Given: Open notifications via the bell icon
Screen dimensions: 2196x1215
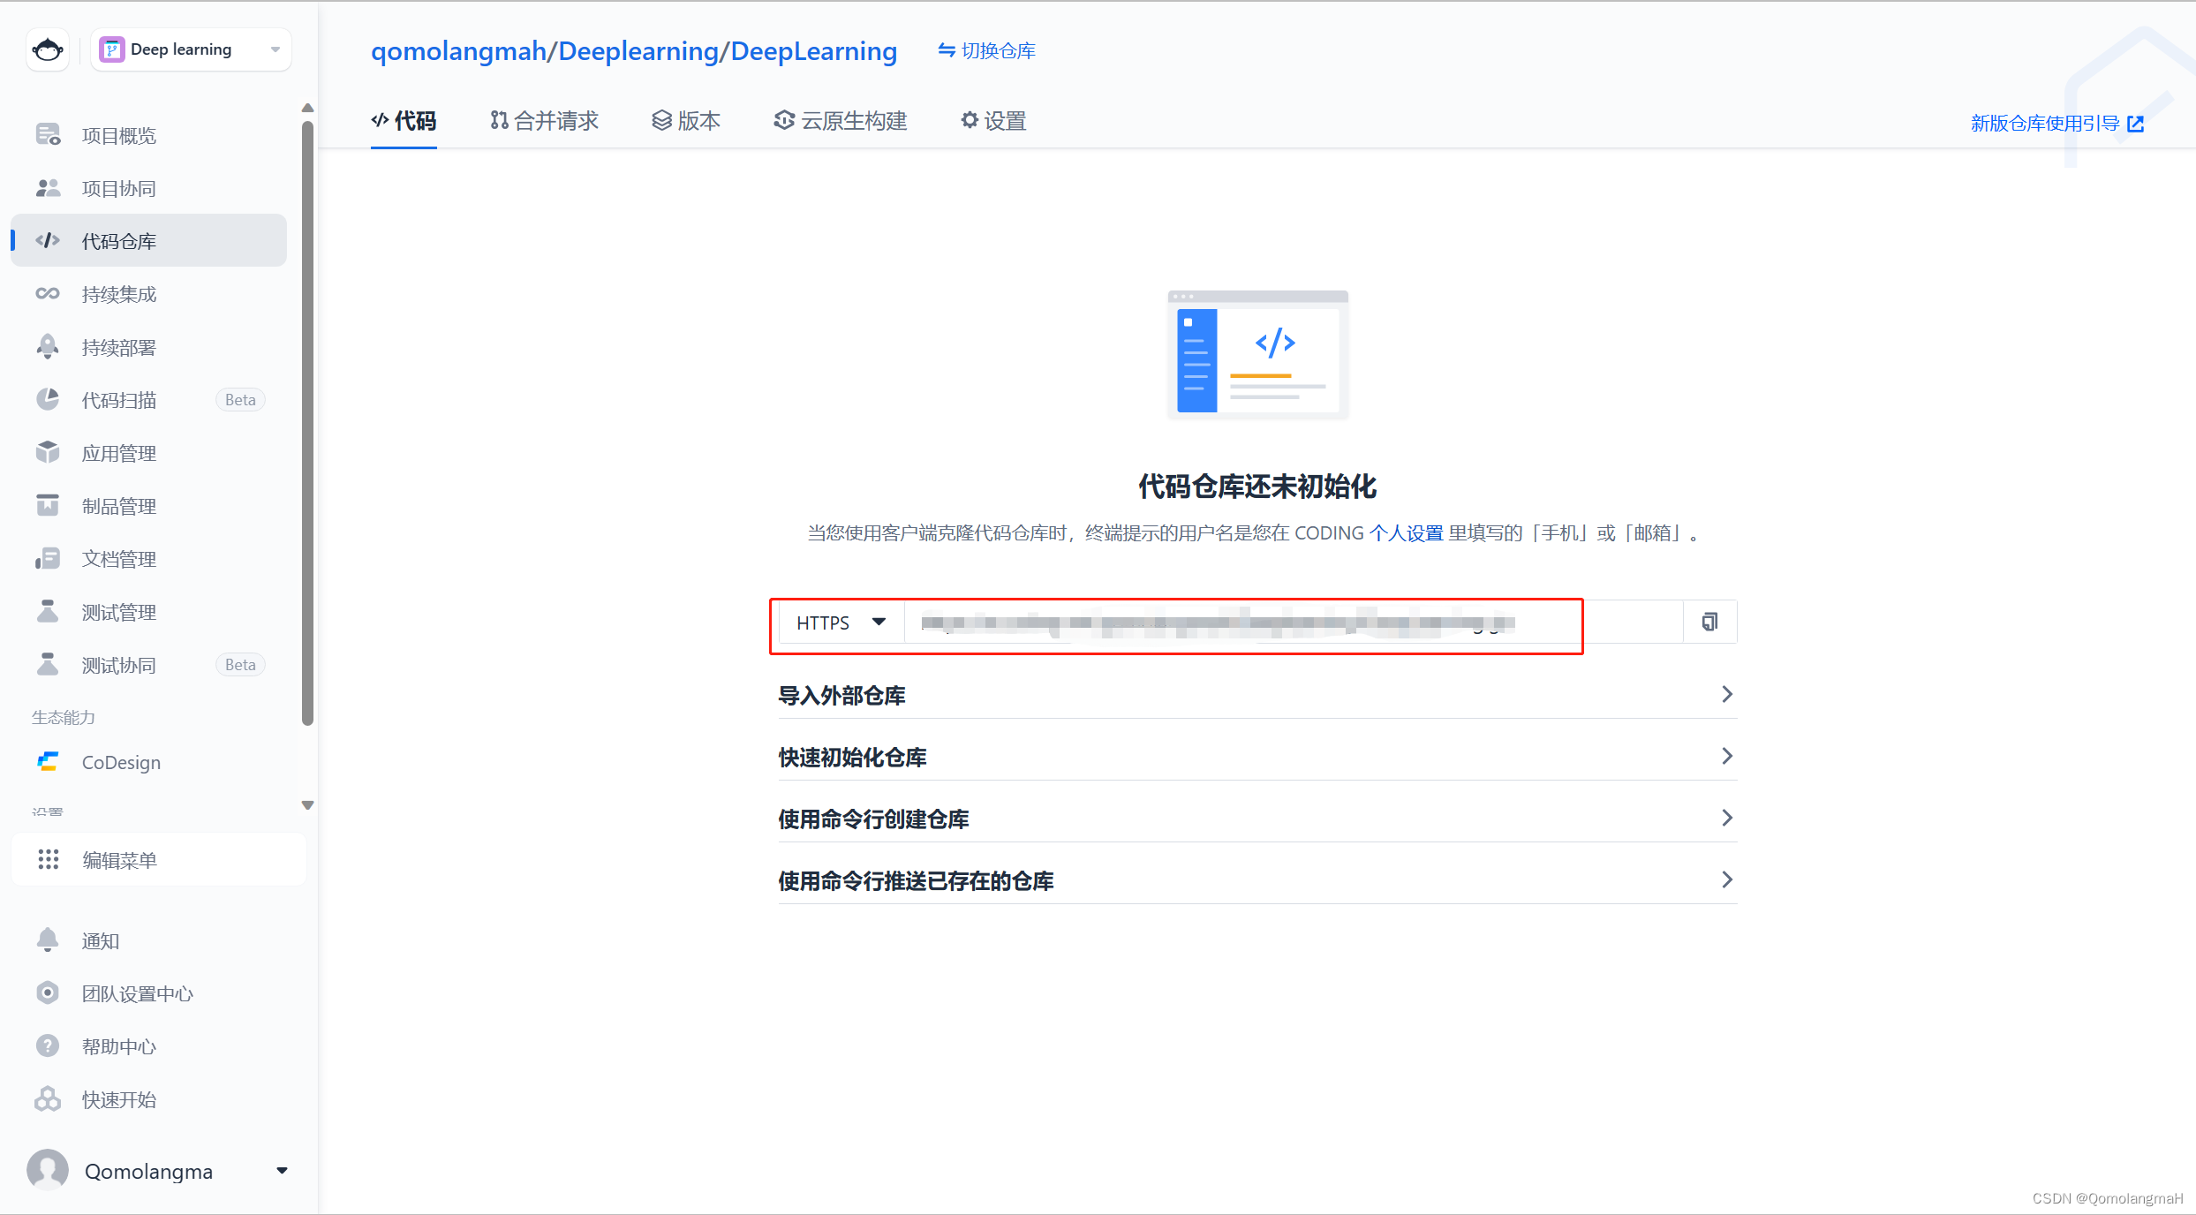Looking at the screenshot, I should pyautogui.click(x=48, y=940).
